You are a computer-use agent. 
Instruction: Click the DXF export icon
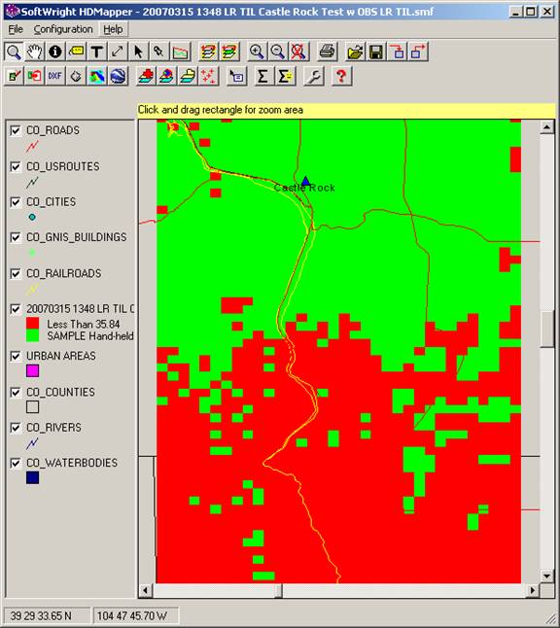[x=55, y=76]
